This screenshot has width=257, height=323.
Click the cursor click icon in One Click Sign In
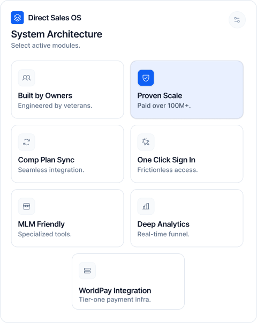(x=146, y=142)
